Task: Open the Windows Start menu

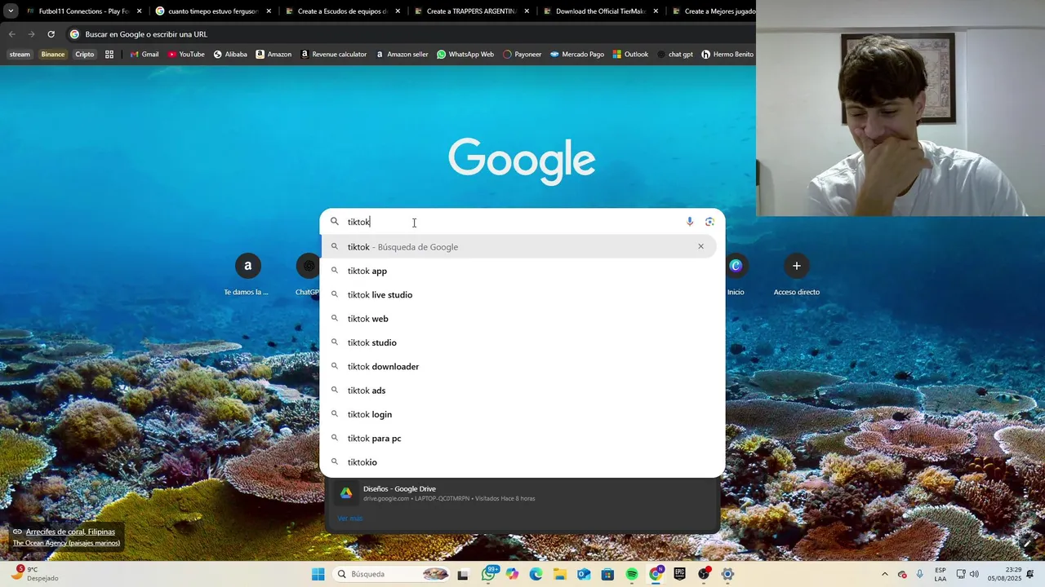Action: [318, 574]
